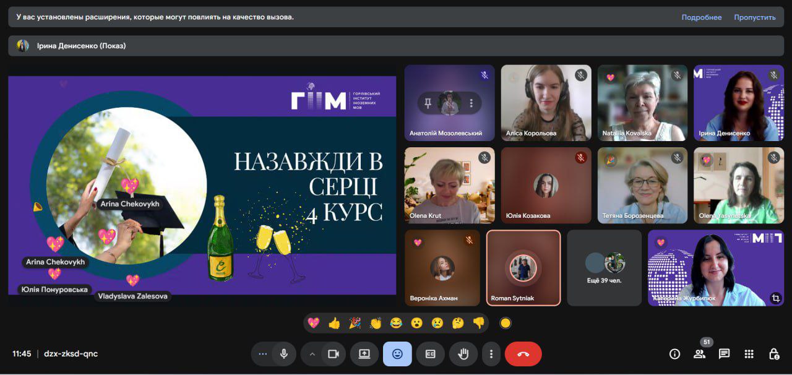Toggle the raise hand button
The image size is (792, 375).
[463, 354]
